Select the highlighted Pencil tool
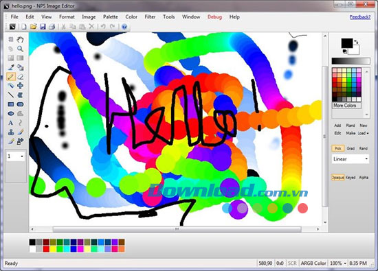 point(11,77)
